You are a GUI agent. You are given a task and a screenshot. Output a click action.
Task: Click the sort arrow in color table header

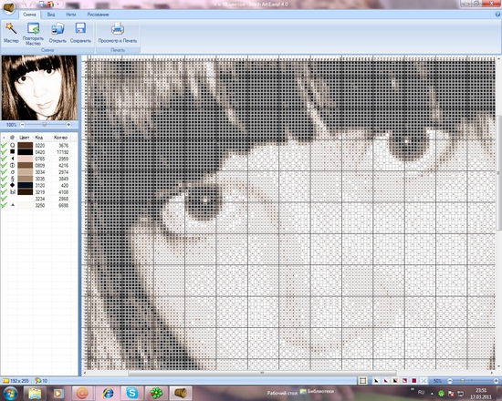pos(4,138)
